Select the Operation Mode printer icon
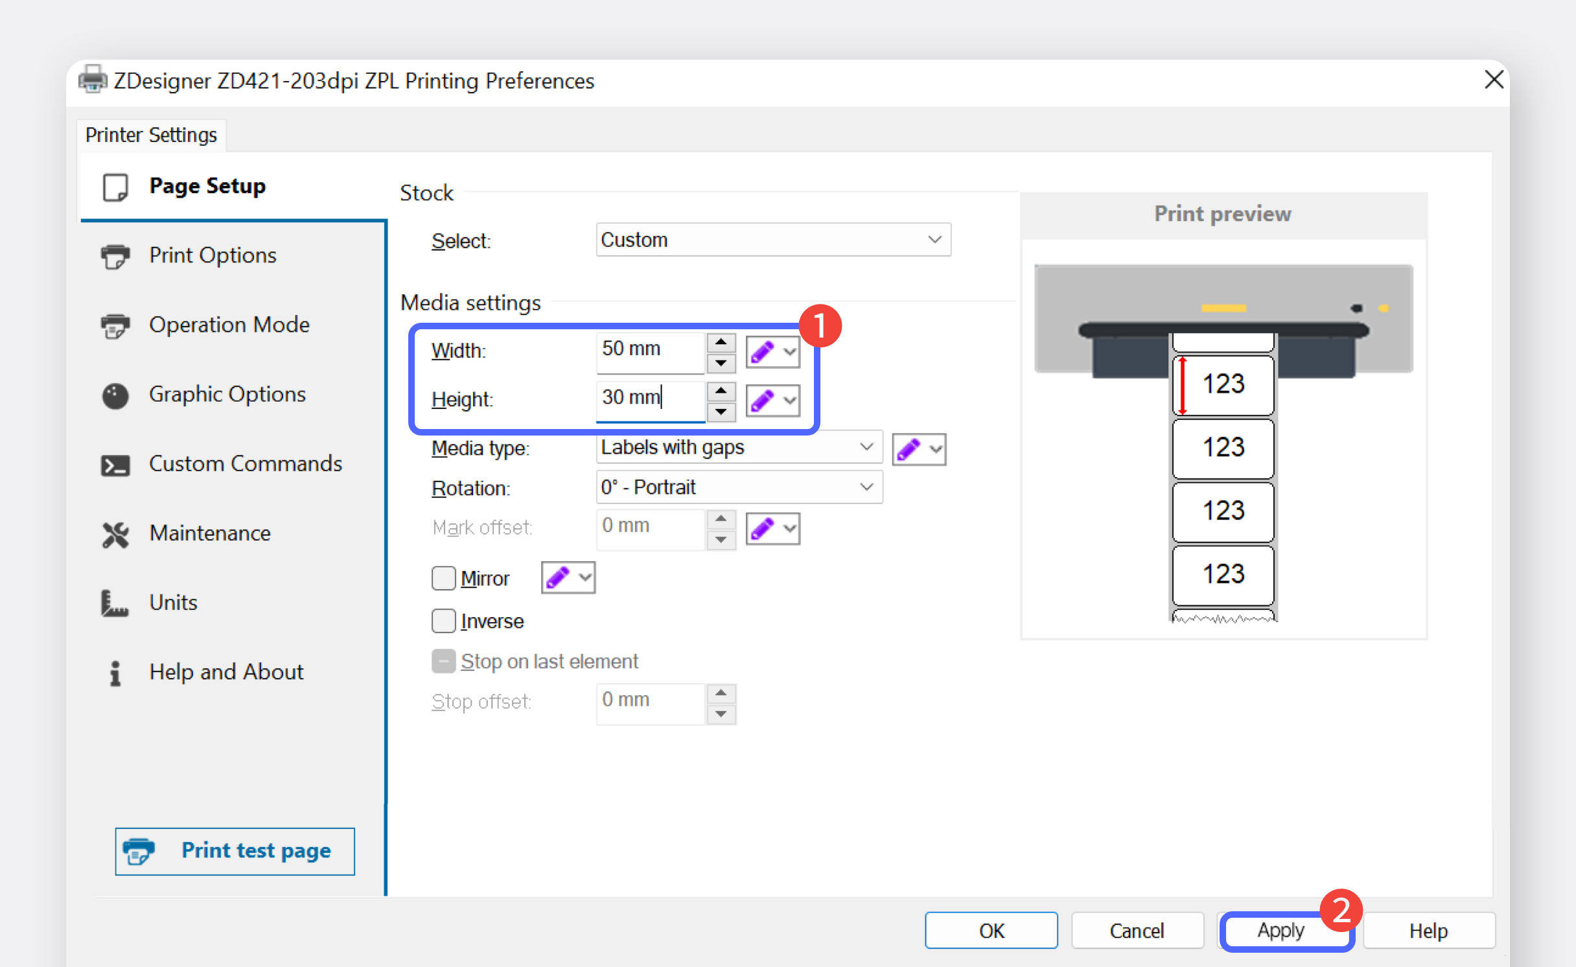The image size is (1576, 967). coord(115,325)
